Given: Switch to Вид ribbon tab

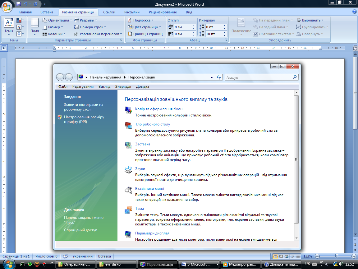Looking at the screenshot, I should pos(189,12).
